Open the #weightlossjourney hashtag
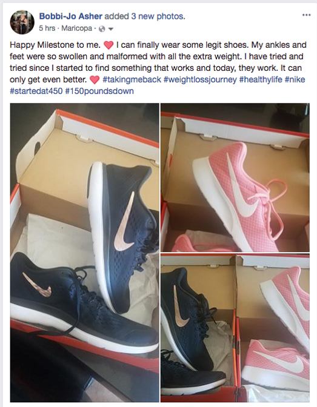The height and width of the screenshot is (407, 317). tap(200, 79)
